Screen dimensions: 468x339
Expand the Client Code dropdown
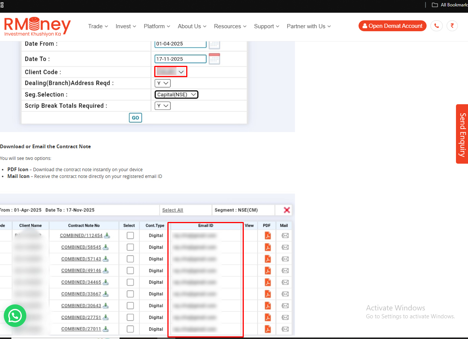(171, 72)
